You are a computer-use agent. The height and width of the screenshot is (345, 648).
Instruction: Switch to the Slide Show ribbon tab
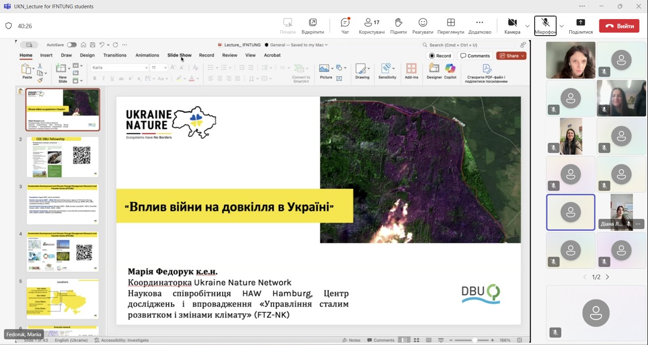tap(179, 55)
